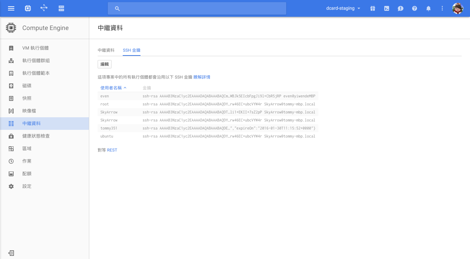Open the hamburger navigation menu
Viewport: 470px width, 259px height.
click(11, 8)
